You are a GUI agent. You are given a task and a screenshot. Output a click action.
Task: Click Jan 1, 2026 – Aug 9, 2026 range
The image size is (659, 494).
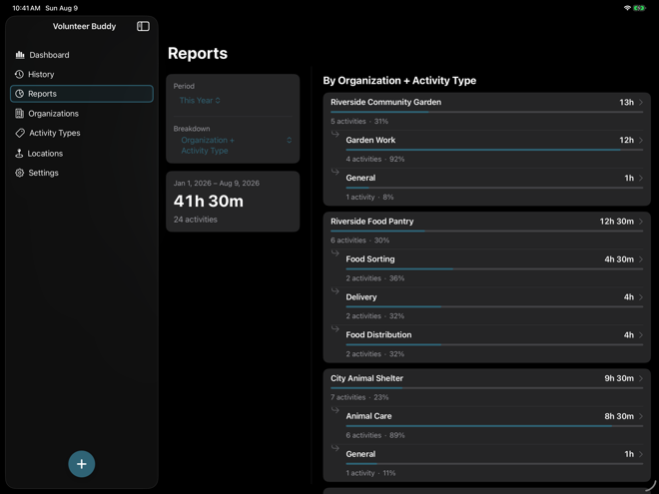tap(217, 184)
